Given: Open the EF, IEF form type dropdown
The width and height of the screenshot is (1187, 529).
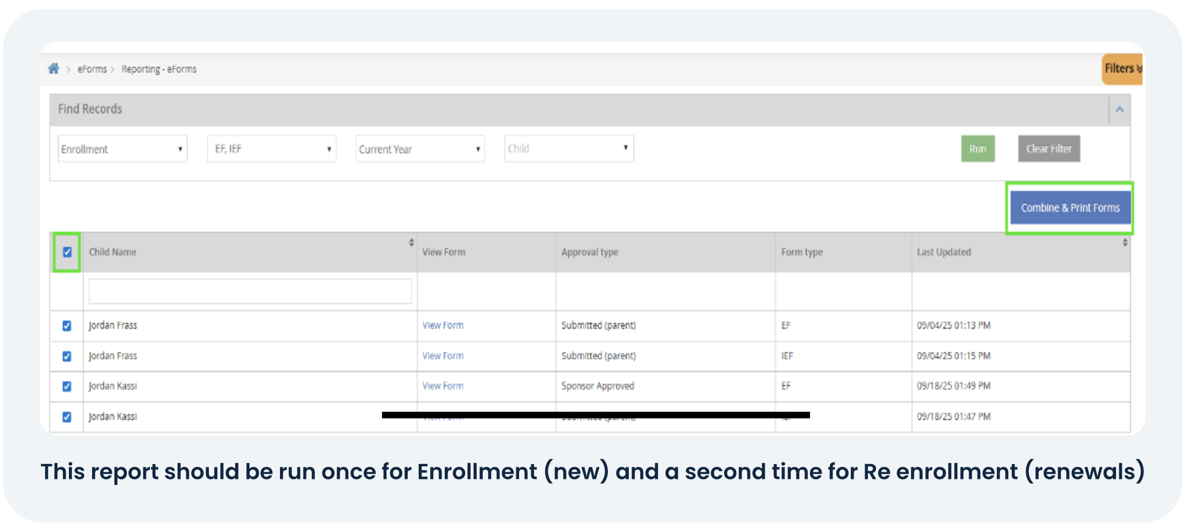Looking at the screenshot, I should tap(272, 149).
